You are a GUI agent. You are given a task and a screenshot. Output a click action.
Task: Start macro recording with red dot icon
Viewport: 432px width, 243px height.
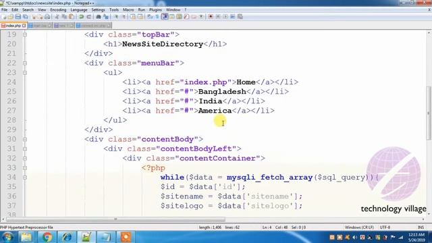(x=211, y=17)
